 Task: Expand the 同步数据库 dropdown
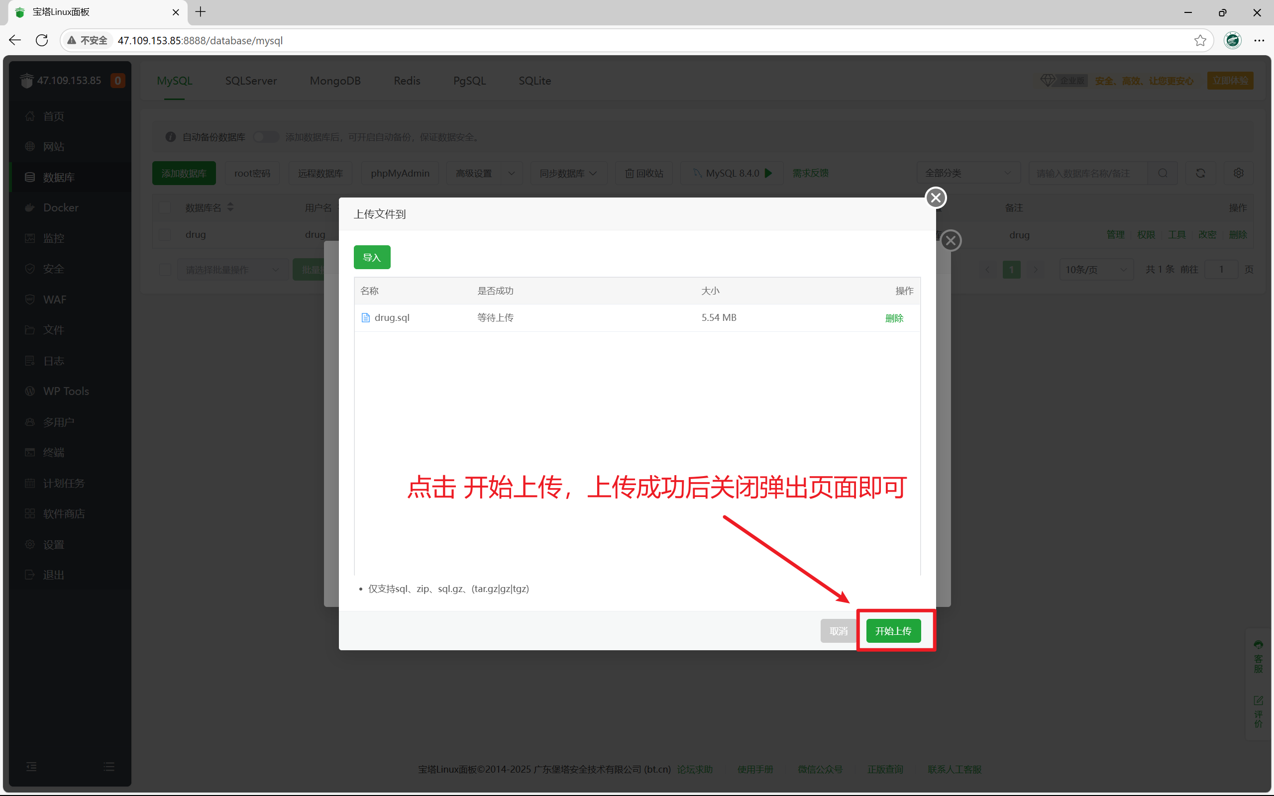point(568,173)
